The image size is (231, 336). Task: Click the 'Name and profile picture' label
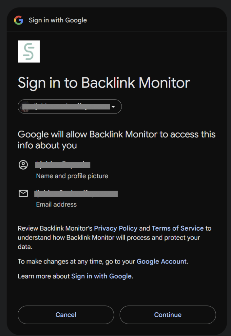(72, 176)
